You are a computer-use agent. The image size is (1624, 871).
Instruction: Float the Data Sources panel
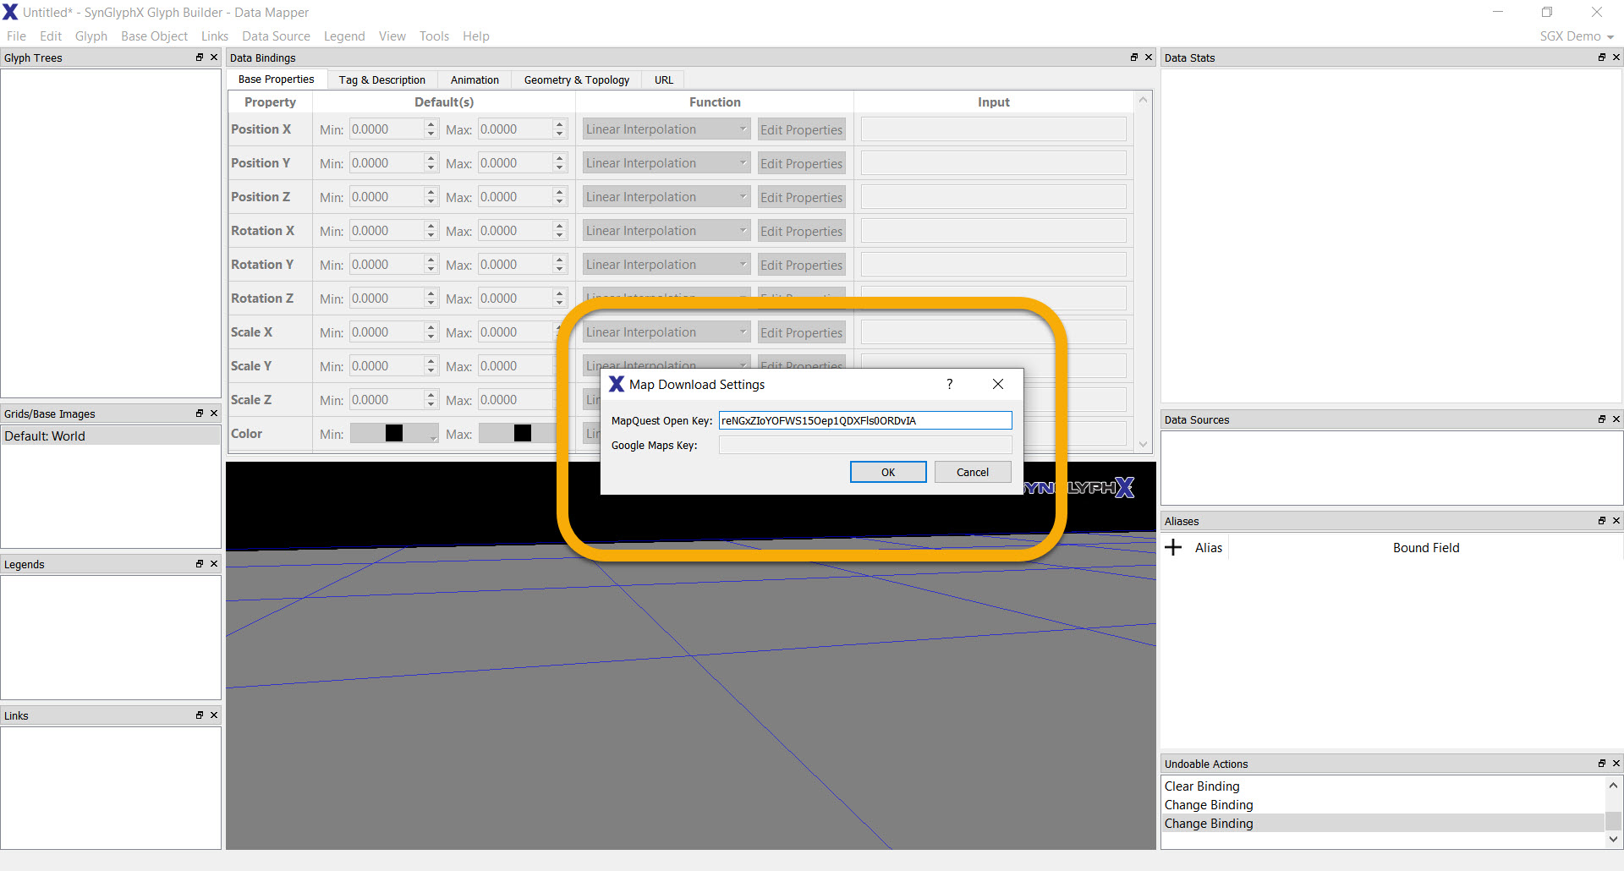pos(1602,419)
